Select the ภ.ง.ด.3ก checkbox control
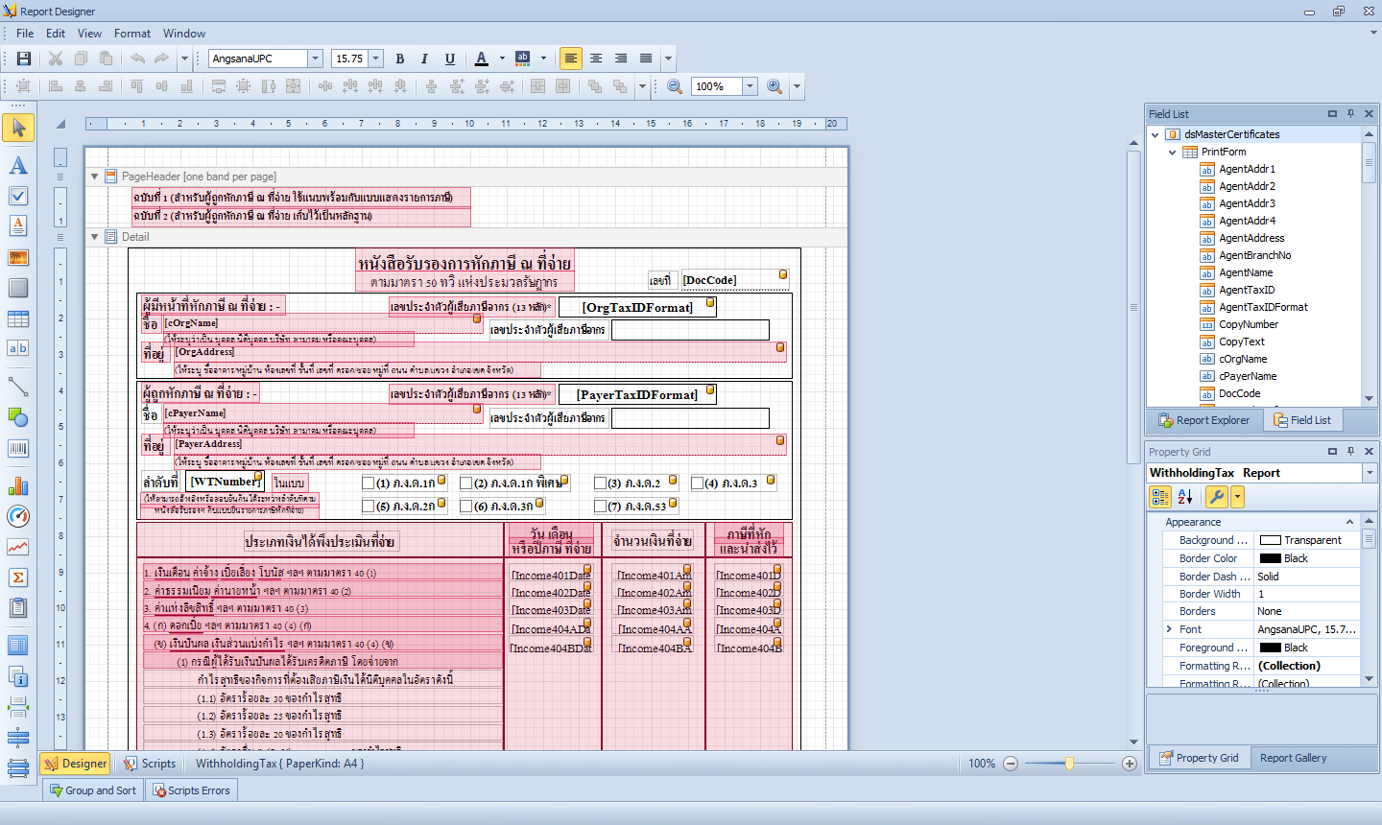Screen dimensions: 1382x825 pos(501,506)
